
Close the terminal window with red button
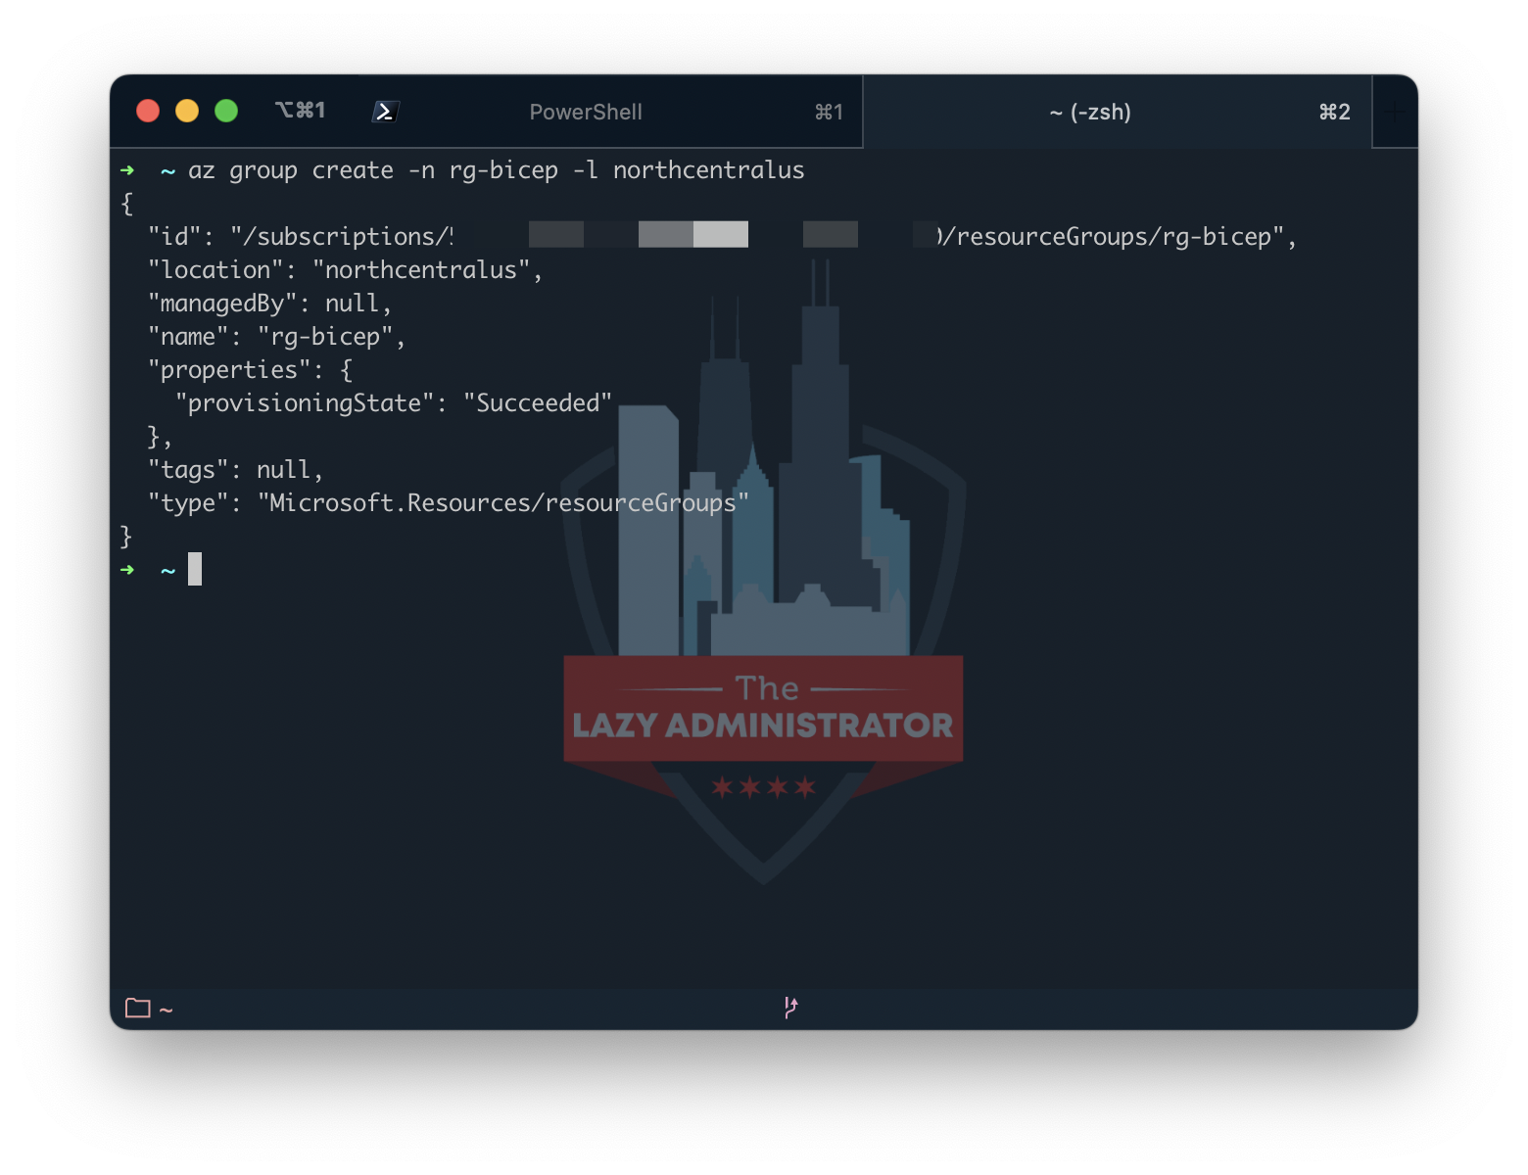(148, 111)
